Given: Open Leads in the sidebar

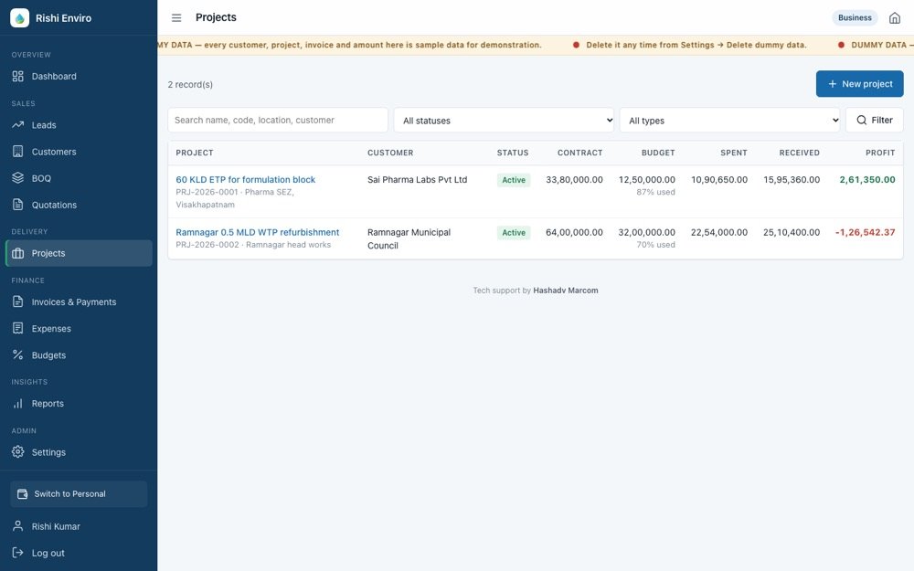Looking at the screenshot, I should coord(79,124).
